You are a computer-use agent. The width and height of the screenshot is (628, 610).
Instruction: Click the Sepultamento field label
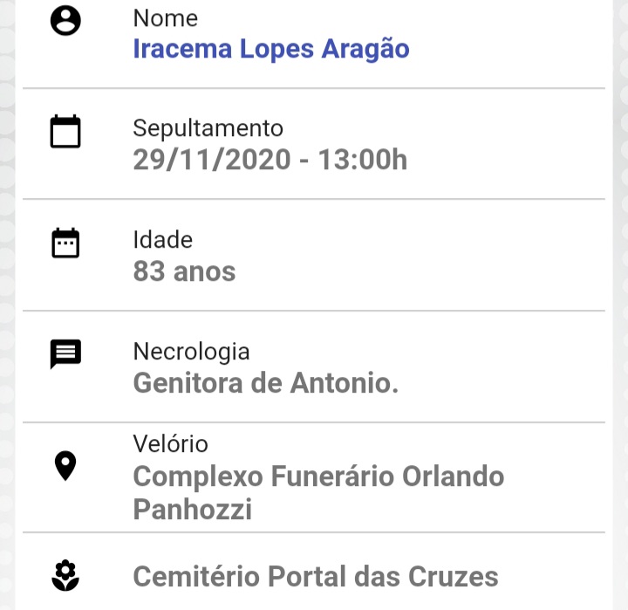coord(208,128)
